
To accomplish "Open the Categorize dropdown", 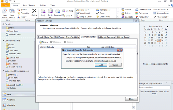I will tap(142, 13).
